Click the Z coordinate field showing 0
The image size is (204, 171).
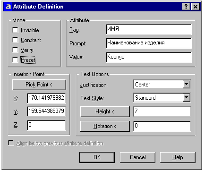(x=46, y=125)
